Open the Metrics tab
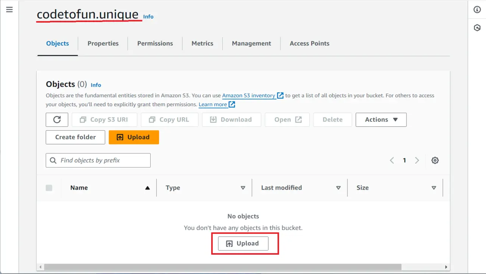Viewport: 486px width, 274px height. click(x=202, y=44)
